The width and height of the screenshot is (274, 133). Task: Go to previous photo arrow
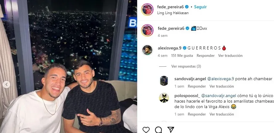(6, 84)
